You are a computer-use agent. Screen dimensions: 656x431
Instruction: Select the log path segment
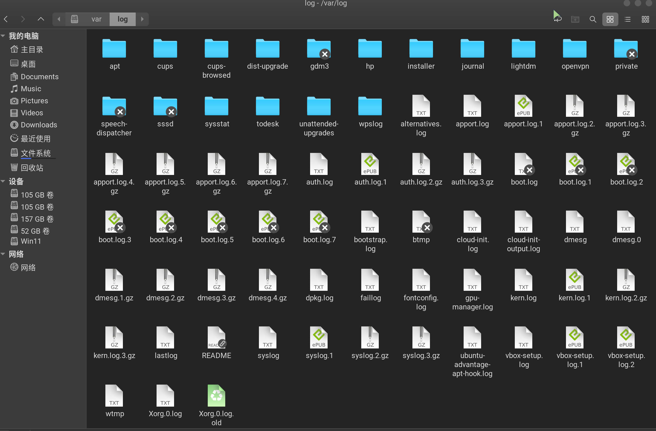tap(123, 19)
